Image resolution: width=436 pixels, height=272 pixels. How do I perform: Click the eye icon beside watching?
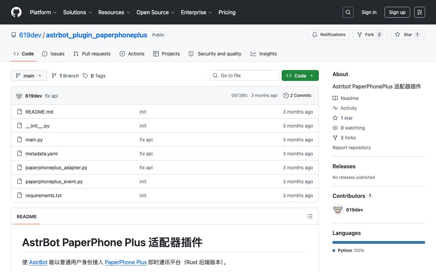tap(335, 128)
